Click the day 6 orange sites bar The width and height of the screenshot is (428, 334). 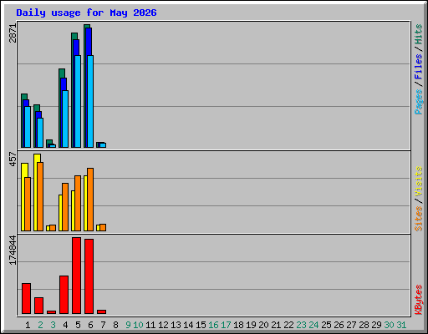pos(90,200)
